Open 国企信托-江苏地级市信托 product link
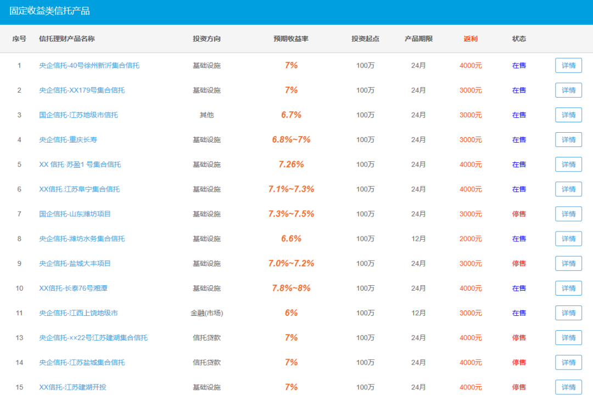This screenshot has height=402, width=593. click(79, 115)
